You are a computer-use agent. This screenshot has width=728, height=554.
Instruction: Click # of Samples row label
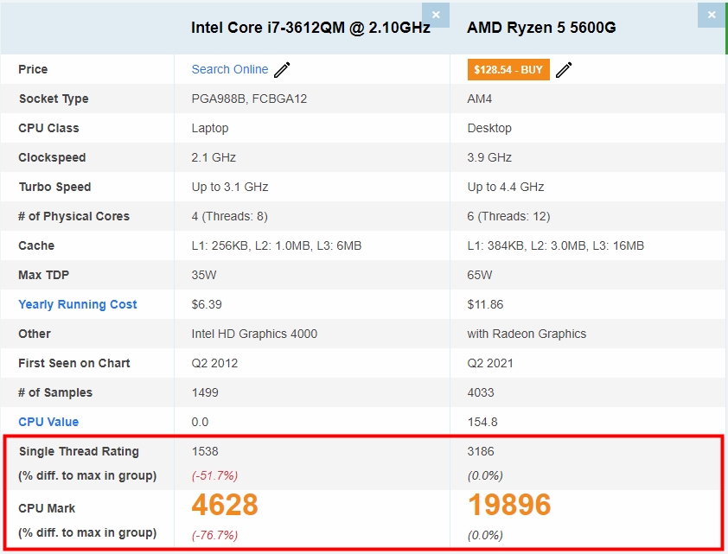55,392
